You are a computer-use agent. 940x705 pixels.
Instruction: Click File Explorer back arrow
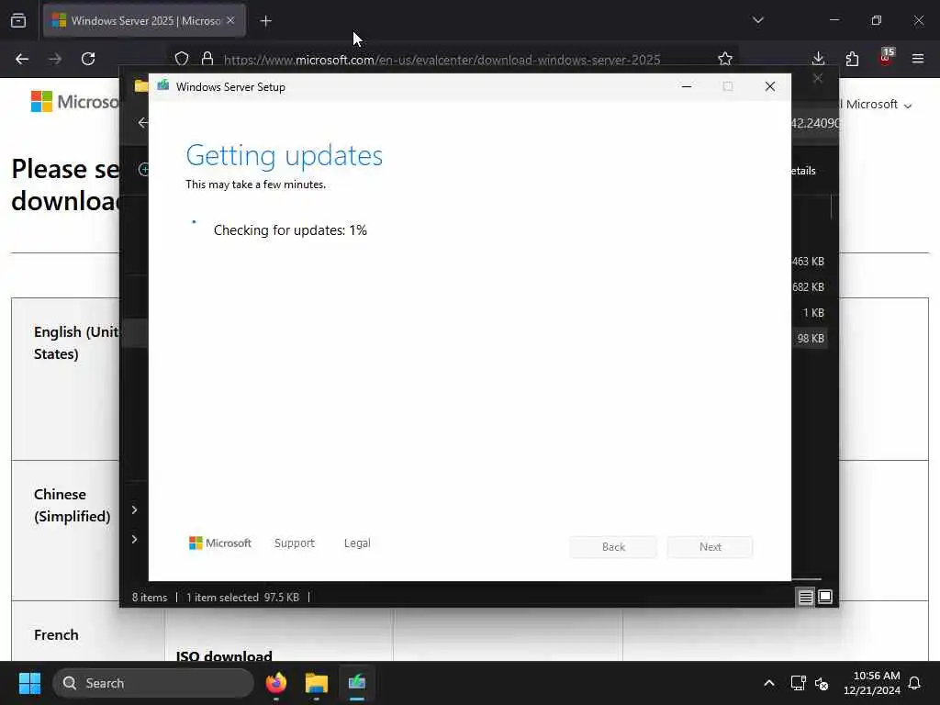pos(142,123)
